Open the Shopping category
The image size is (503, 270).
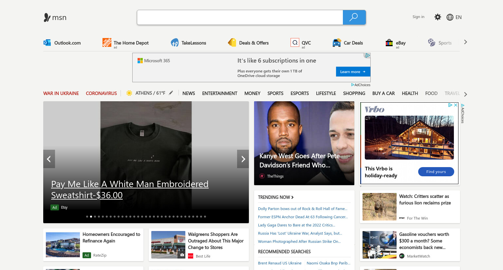(354, 93)
